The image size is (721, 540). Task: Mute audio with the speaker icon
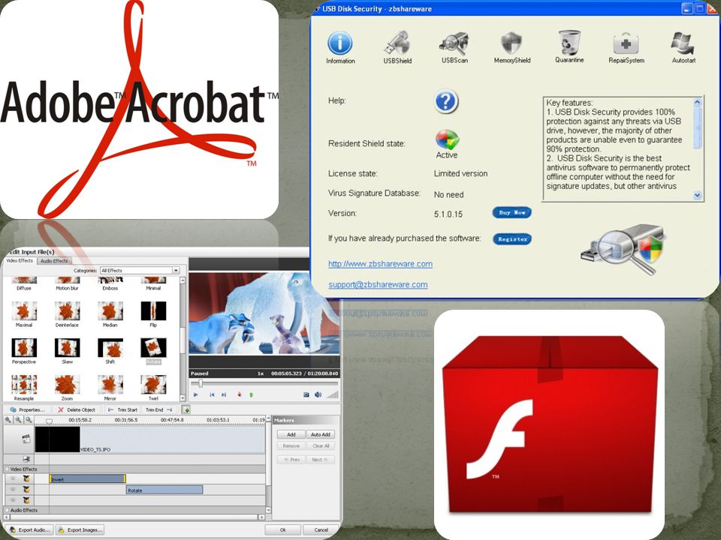point(318,394)
